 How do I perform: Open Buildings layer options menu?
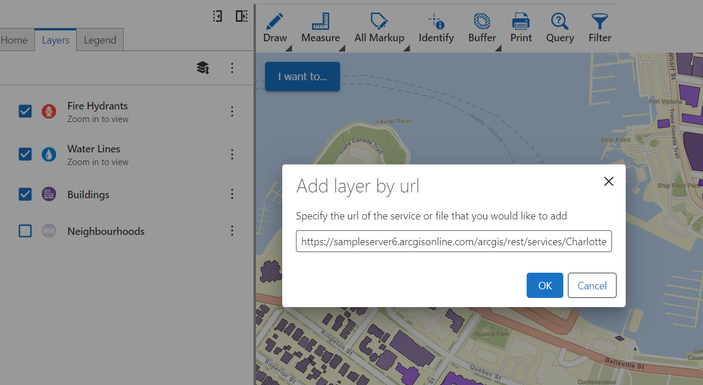click(232, 194)
